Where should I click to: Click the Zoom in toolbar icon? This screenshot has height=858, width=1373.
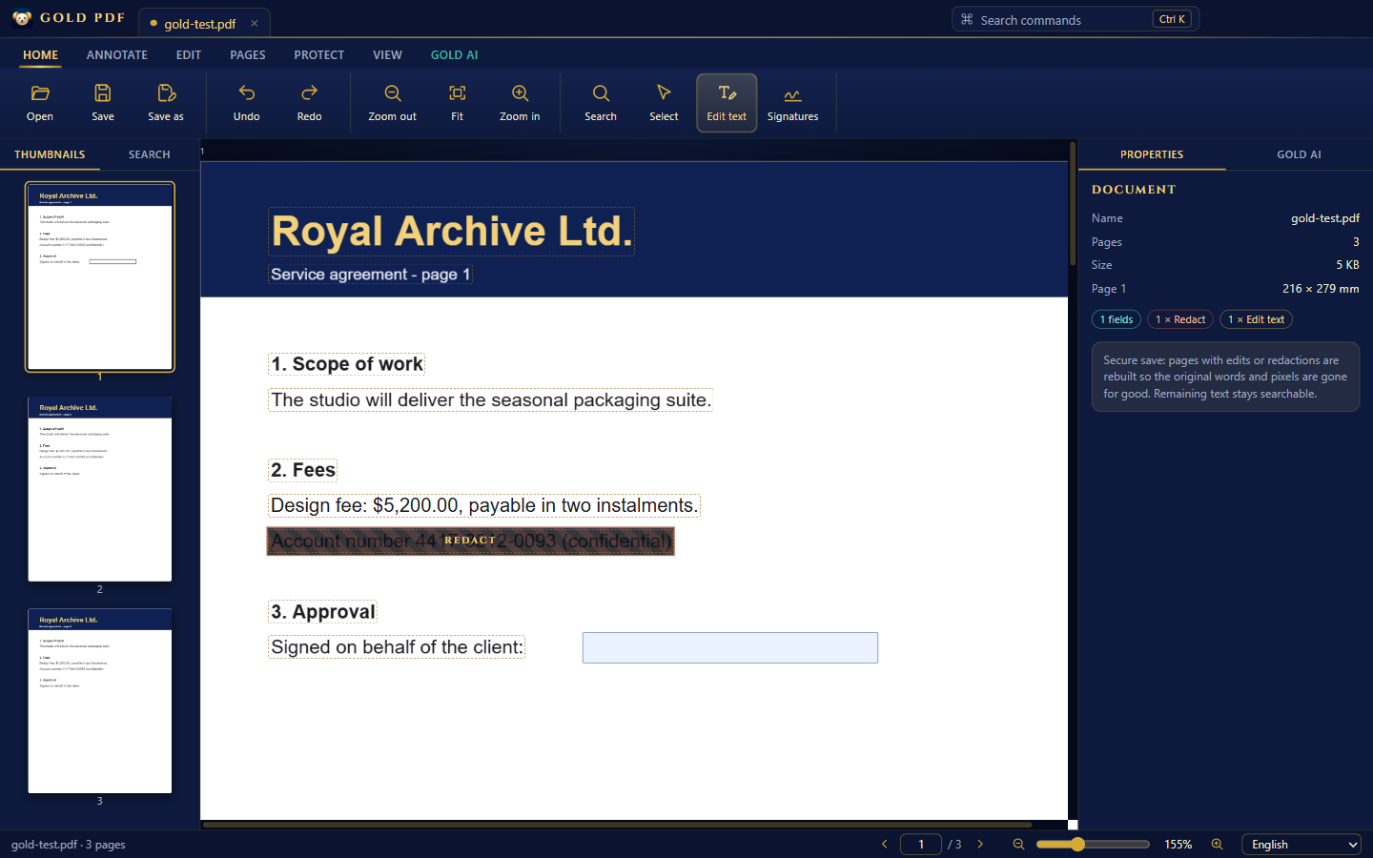pyautogui.click(x=521, y=103)
